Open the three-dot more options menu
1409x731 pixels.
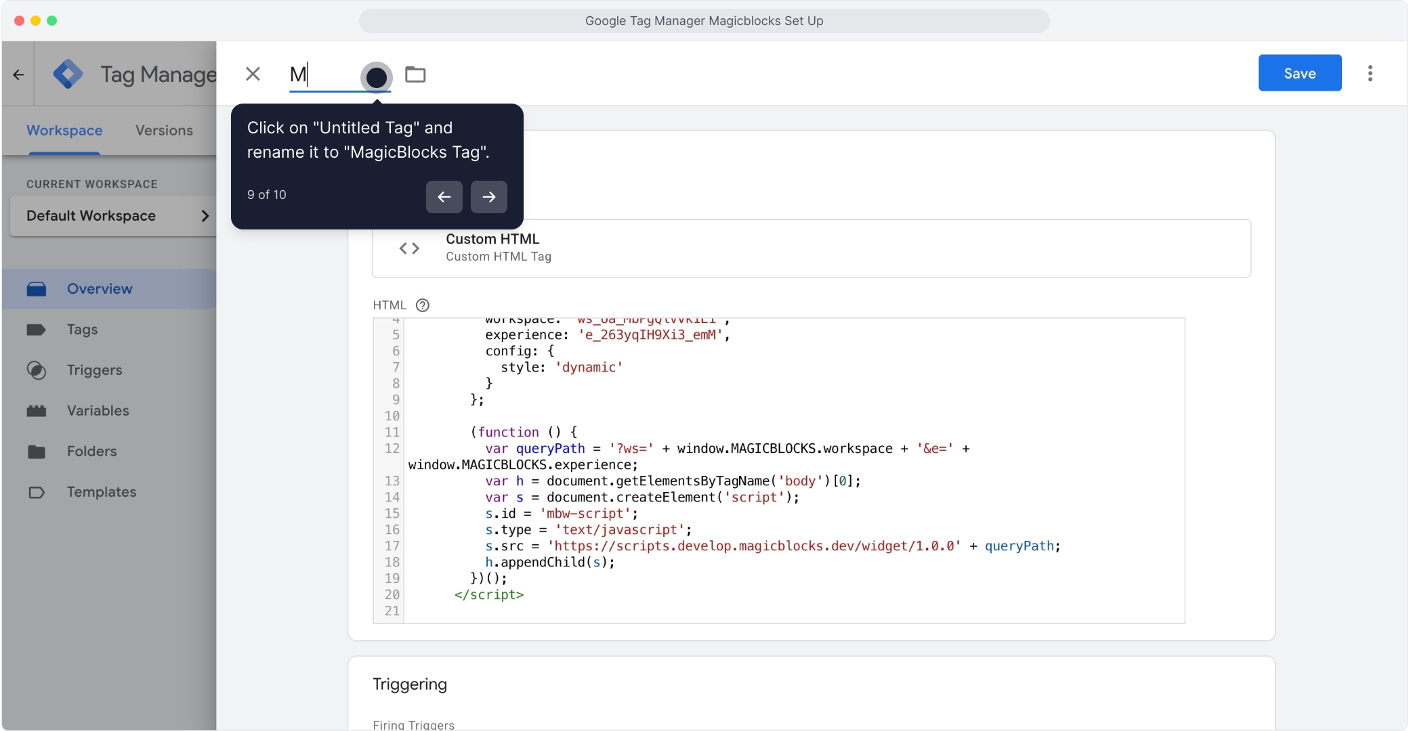pos(1370,73)
